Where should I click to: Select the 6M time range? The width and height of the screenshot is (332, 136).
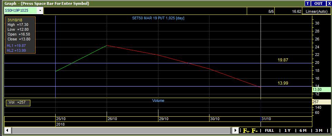pyautogui.click(x=303, y=131)
